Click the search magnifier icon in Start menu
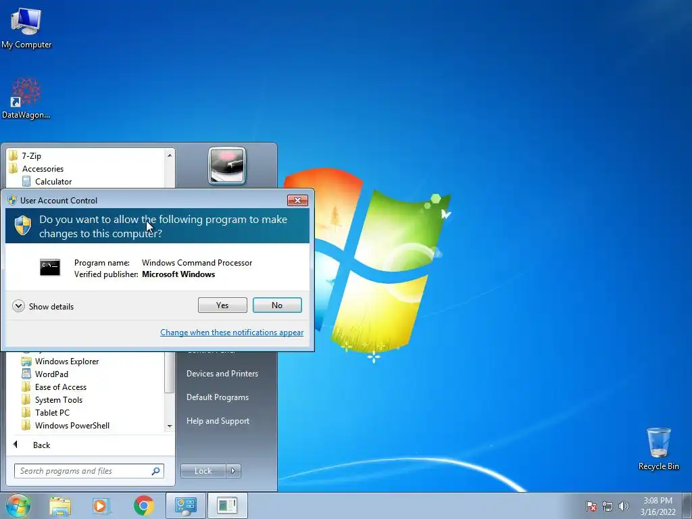 [x=156, y=471]
